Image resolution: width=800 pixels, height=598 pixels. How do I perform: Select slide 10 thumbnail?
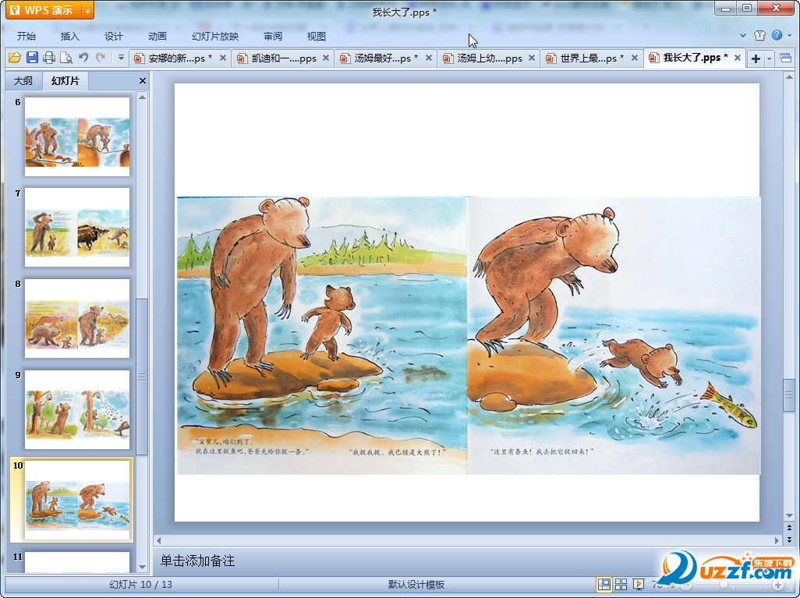[77, 500]
